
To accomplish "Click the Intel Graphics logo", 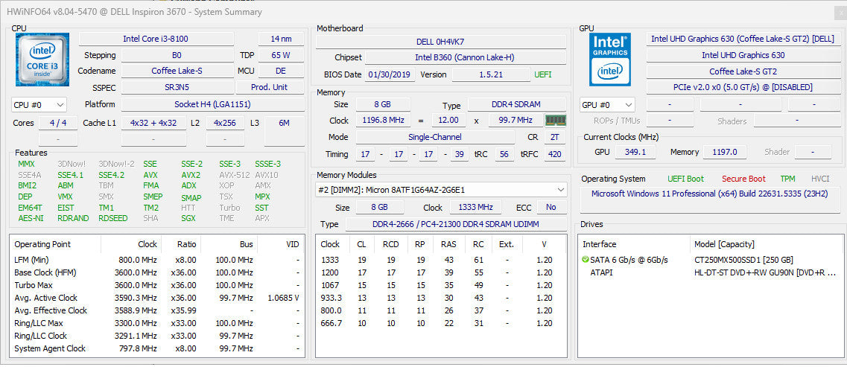I will (x=610, y=60).
